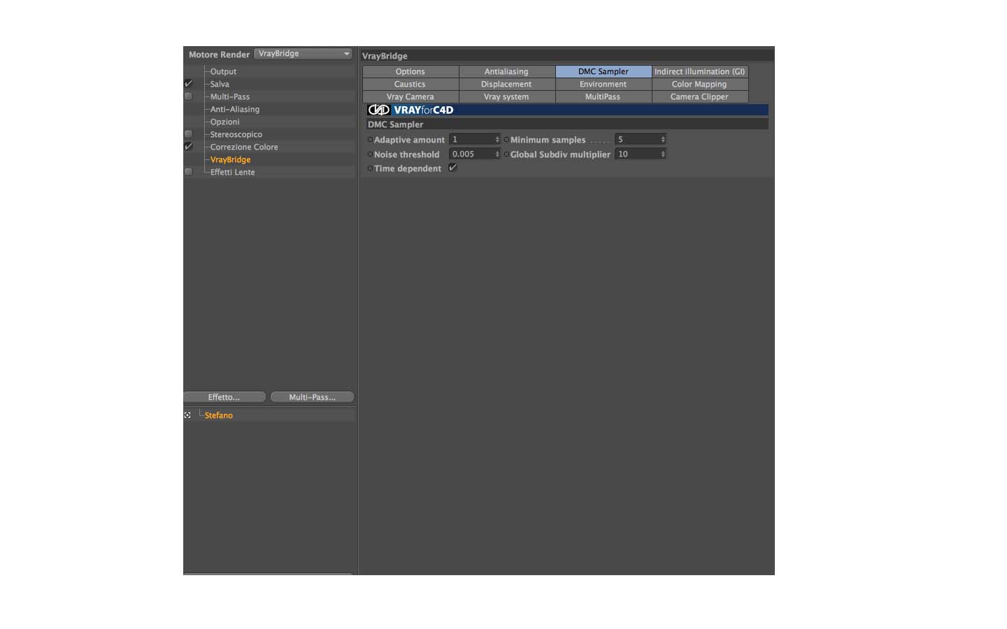Open the Caustics tab
The image size is (1007, 629).
pyautogui.click(x=410, y=84)
